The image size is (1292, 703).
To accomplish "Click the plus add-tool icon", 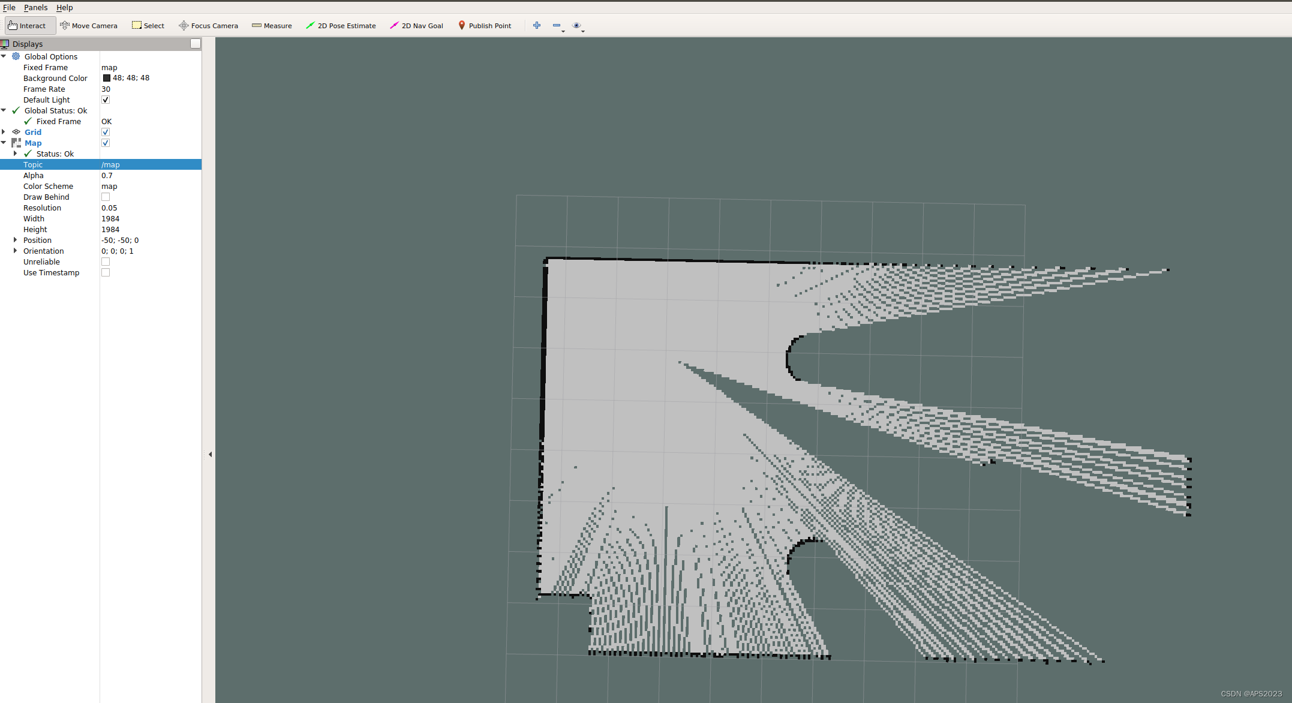I will coord(537,25).
